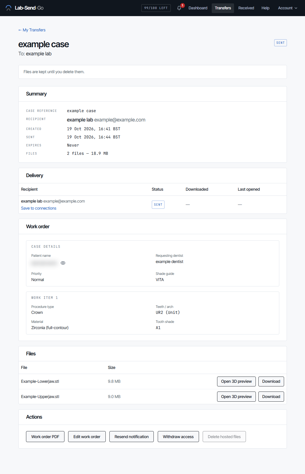Open the Received page
This screenshot has width=305, height=474.
[246, 8]
